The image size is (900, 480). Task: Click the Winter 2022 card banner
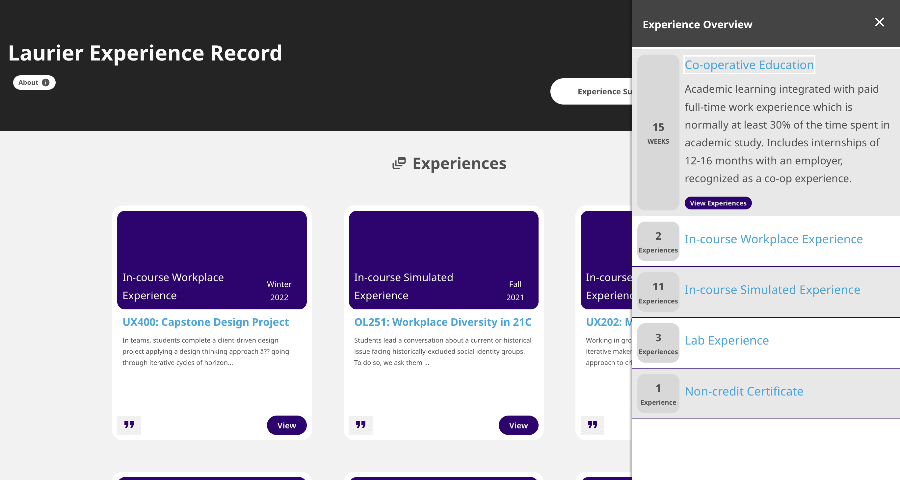tap(212, 260)
